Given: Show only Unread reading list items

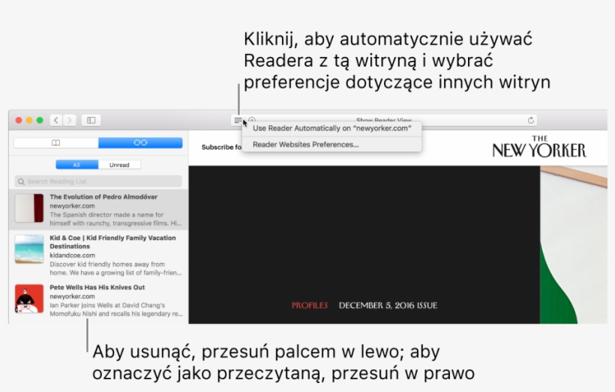Looking at the screenshot, I should pos(119,165).
